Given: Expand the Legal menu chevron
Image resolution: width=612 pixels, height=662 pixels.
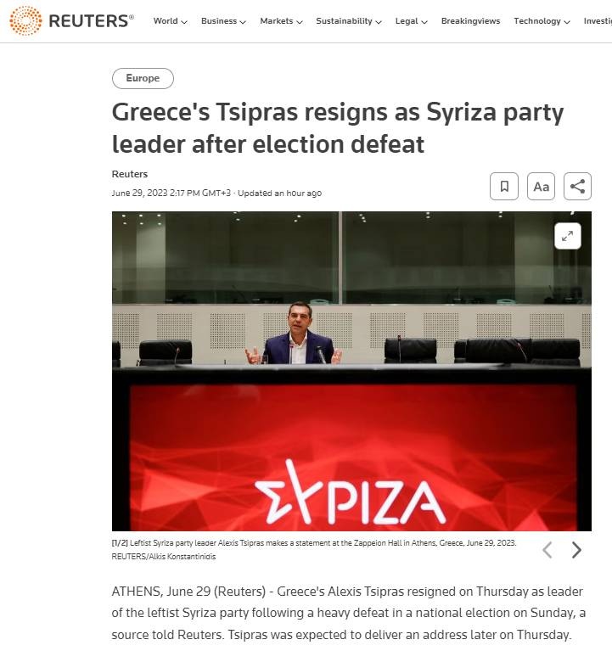Looking at the screenshot, I should (424, 22).
